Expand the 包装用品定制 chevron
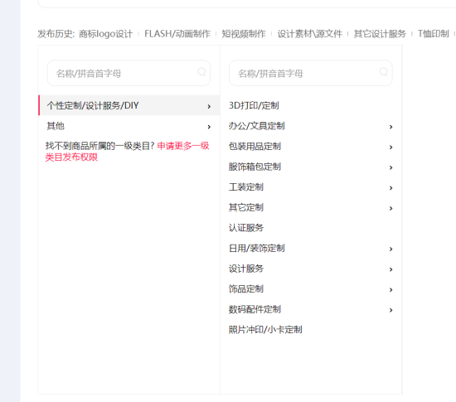The image size is (456, 402). pyautogui.click(x=391, y=147)
